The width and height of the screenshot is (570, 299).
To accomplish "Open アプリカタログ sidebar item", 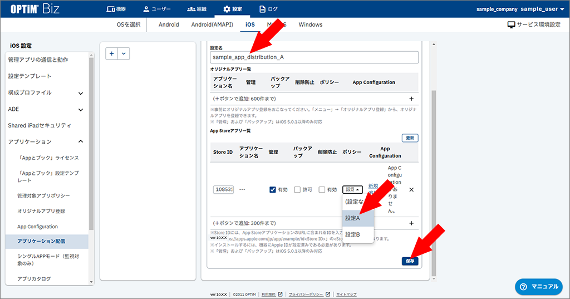I will point(34,278).
